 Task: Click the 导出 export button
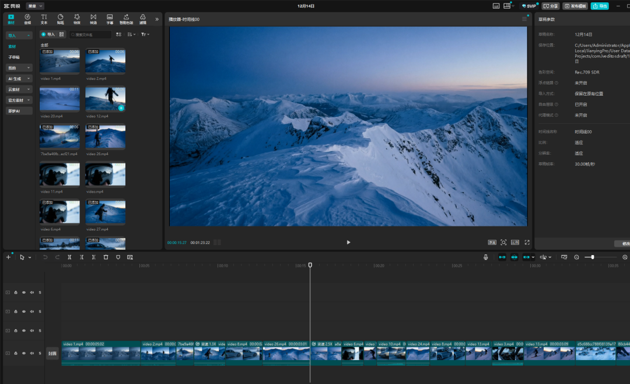[599, 6]
